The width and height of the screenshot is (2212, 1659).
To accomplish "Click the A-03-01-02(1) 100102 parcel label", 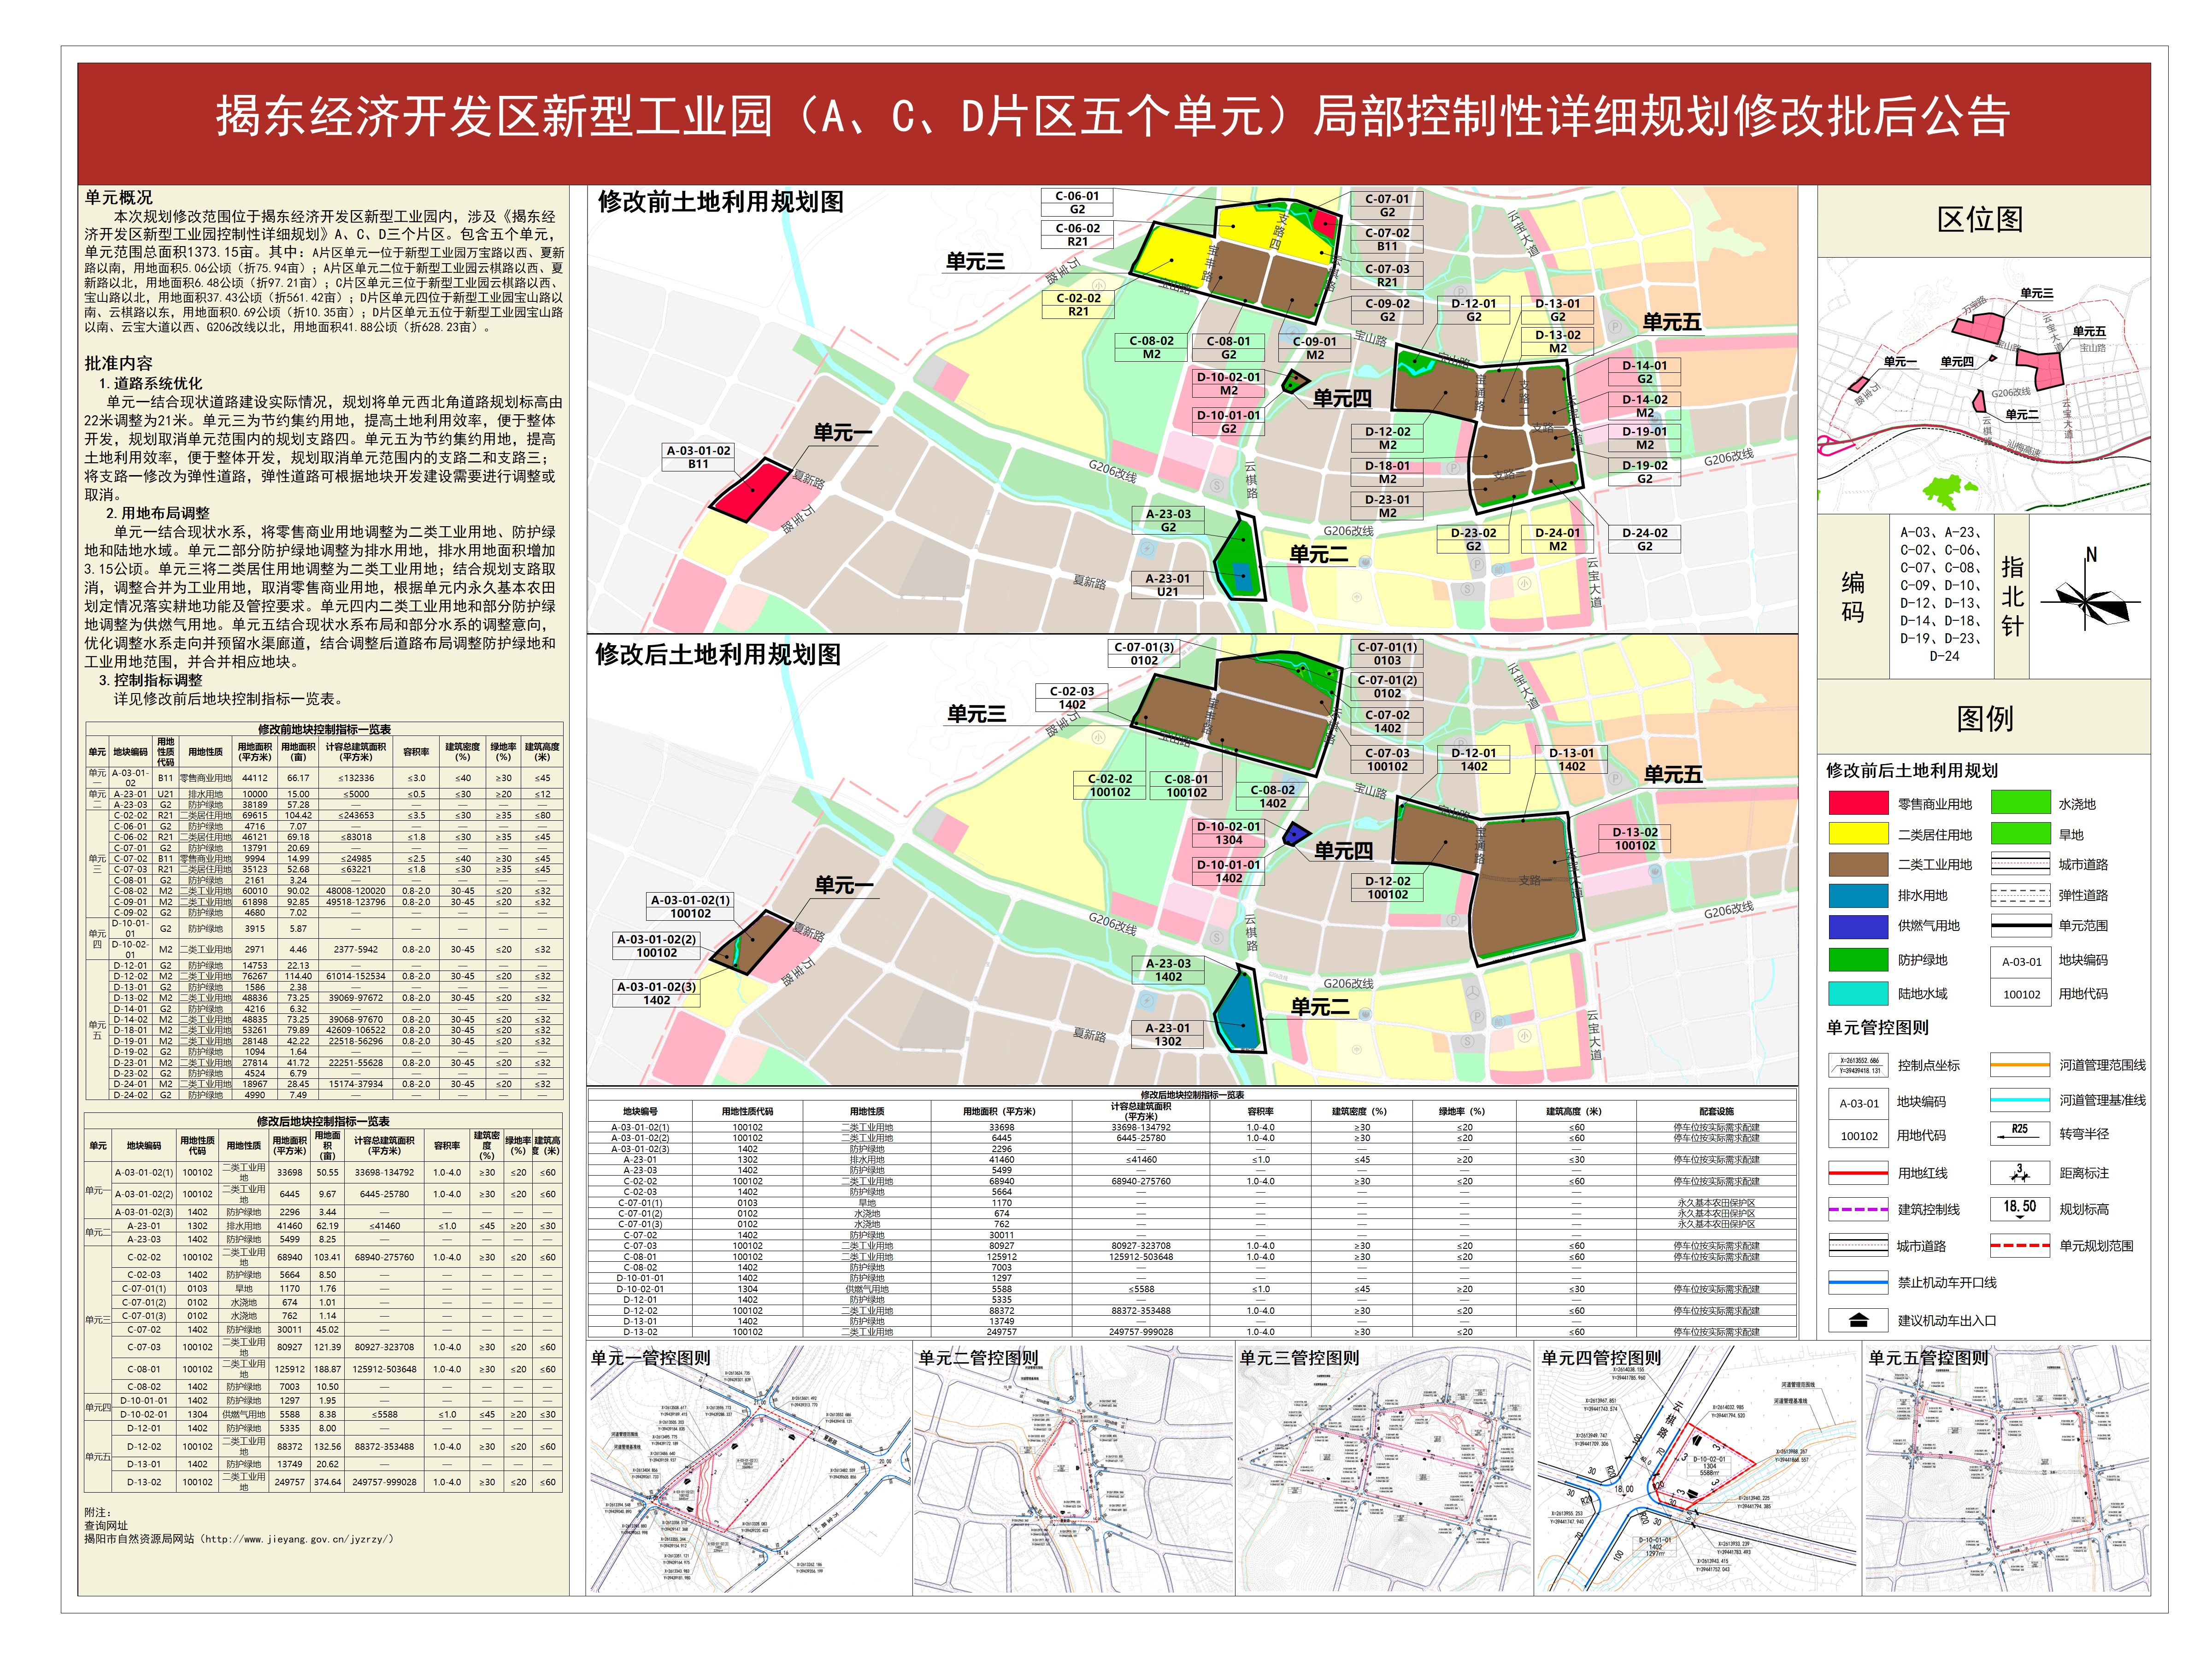I will pyautogui.click(x=691, y=907).
